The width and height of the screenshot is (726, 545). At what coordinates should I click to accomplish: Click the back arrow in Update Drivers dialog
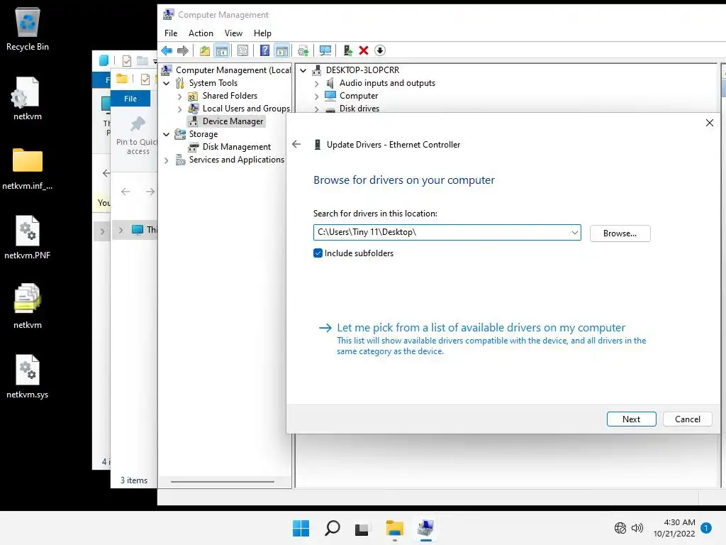coord(296,144)
